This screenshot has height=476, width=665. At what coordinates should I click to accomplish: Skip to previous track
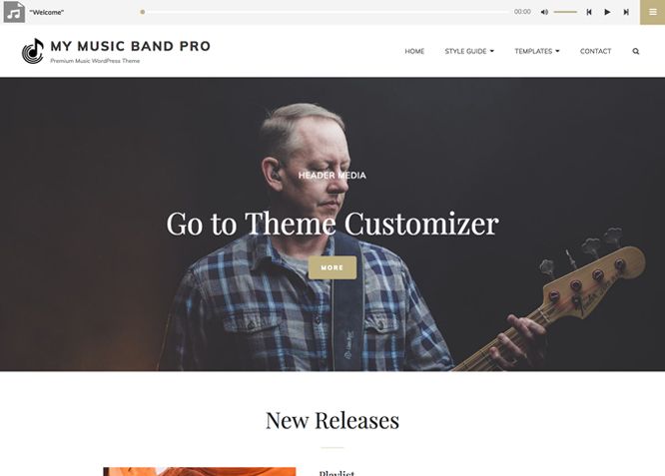[589, 12]
